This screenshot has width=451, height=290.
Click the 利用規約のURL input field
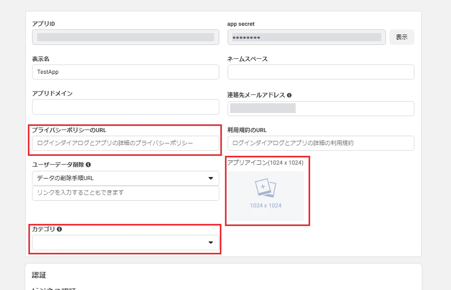(x=320, y=143)
